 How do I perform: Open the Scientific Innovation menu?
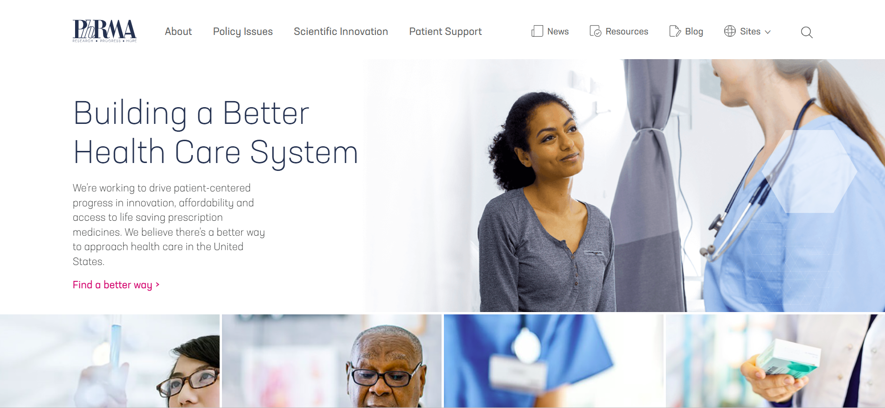[341, 31]
